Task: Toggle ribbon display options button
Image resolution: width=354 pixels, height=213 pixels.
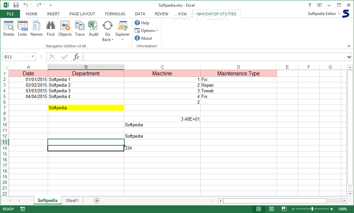Action: [x=319, y=5]
